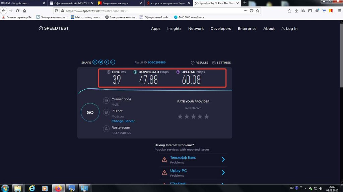Go to the Firefox home page
This screenshot has height=192, width=343.
24,11
